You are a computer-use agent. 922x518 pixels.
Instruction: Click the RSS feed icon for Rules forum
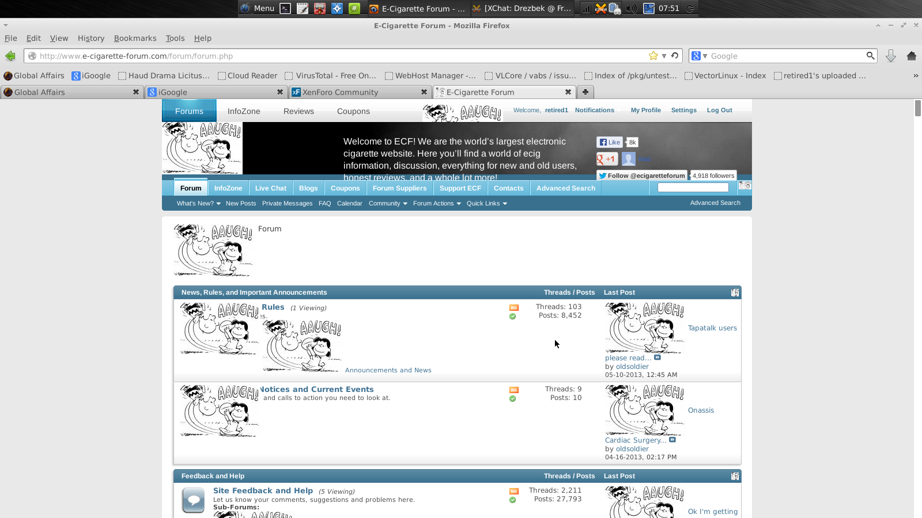point(514,307)
